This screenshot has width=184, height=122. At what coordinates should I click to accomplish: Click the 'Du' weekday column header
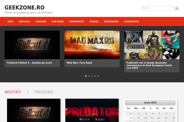click(x=171, y=108)
